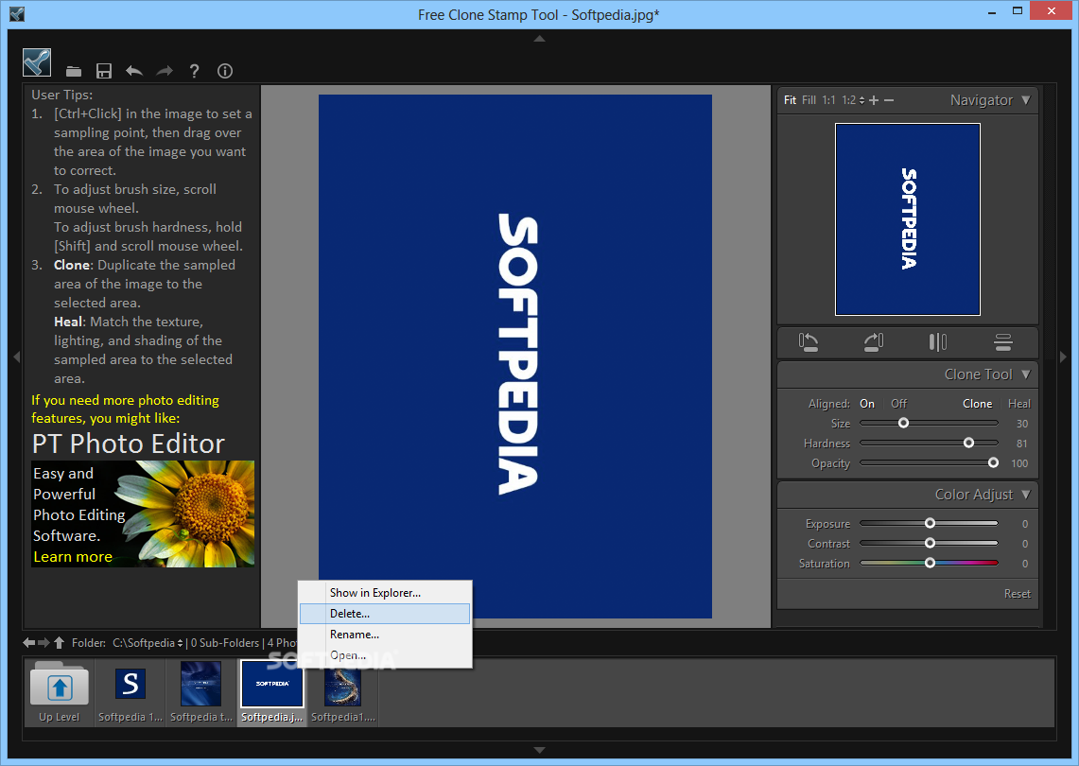1079x766 pixels.
Task: Rotate the image counter-clockwise
Action: [809, 342]
